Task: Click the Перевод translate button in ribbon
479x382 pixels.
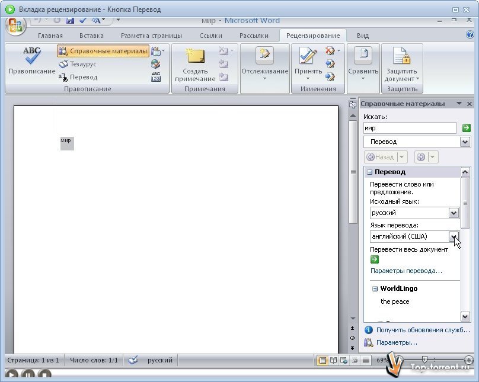Action: pyautogui.click(x=78, y=77)
